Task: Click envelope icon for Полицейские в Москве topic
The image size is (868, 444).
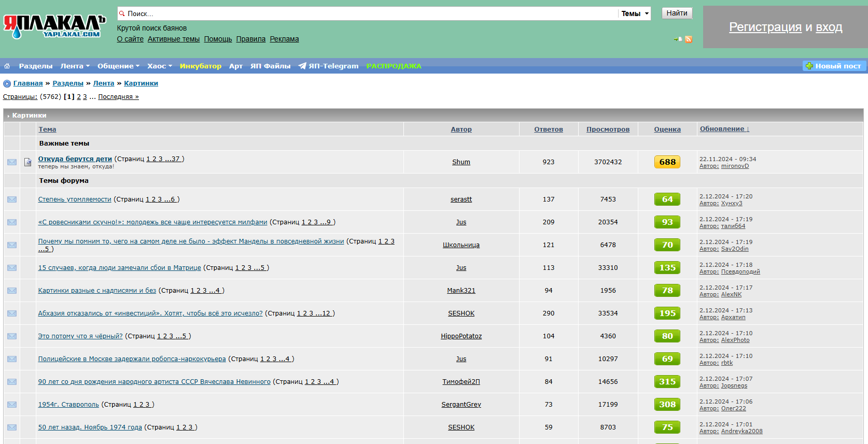Action: 12,359
